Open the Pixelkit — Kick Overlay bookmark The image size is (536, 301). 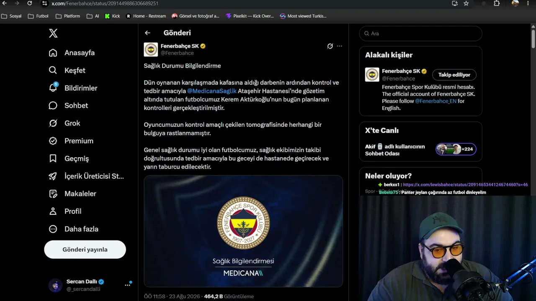250,16
